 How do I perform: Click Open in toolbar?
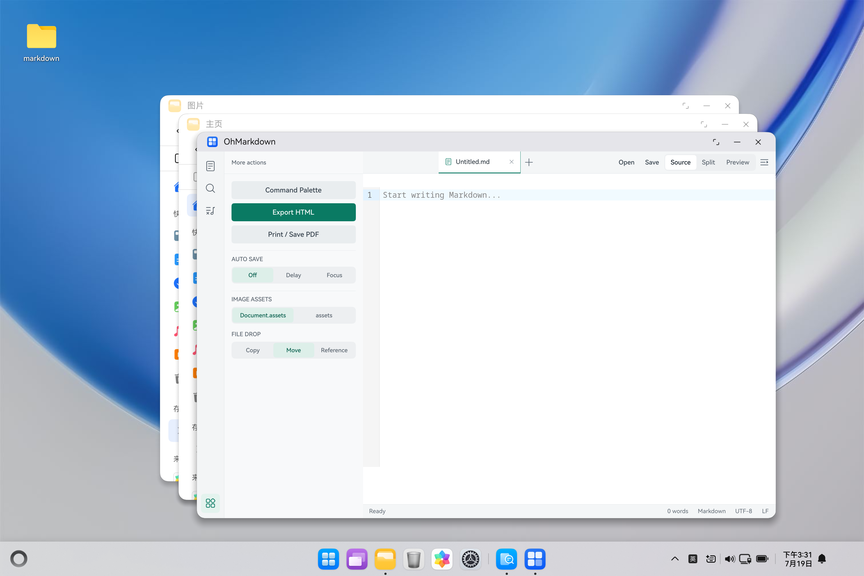tap(626, 162)
